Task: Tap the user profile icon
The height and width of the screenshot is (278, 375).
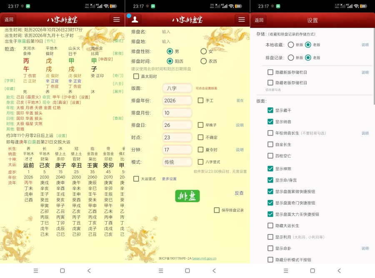Action: pyautogui.click(x=135, y=20)
